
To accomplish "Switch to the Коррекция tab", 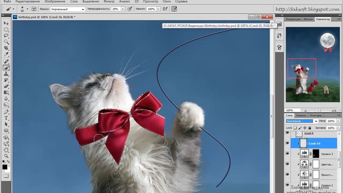I will 293,19.
